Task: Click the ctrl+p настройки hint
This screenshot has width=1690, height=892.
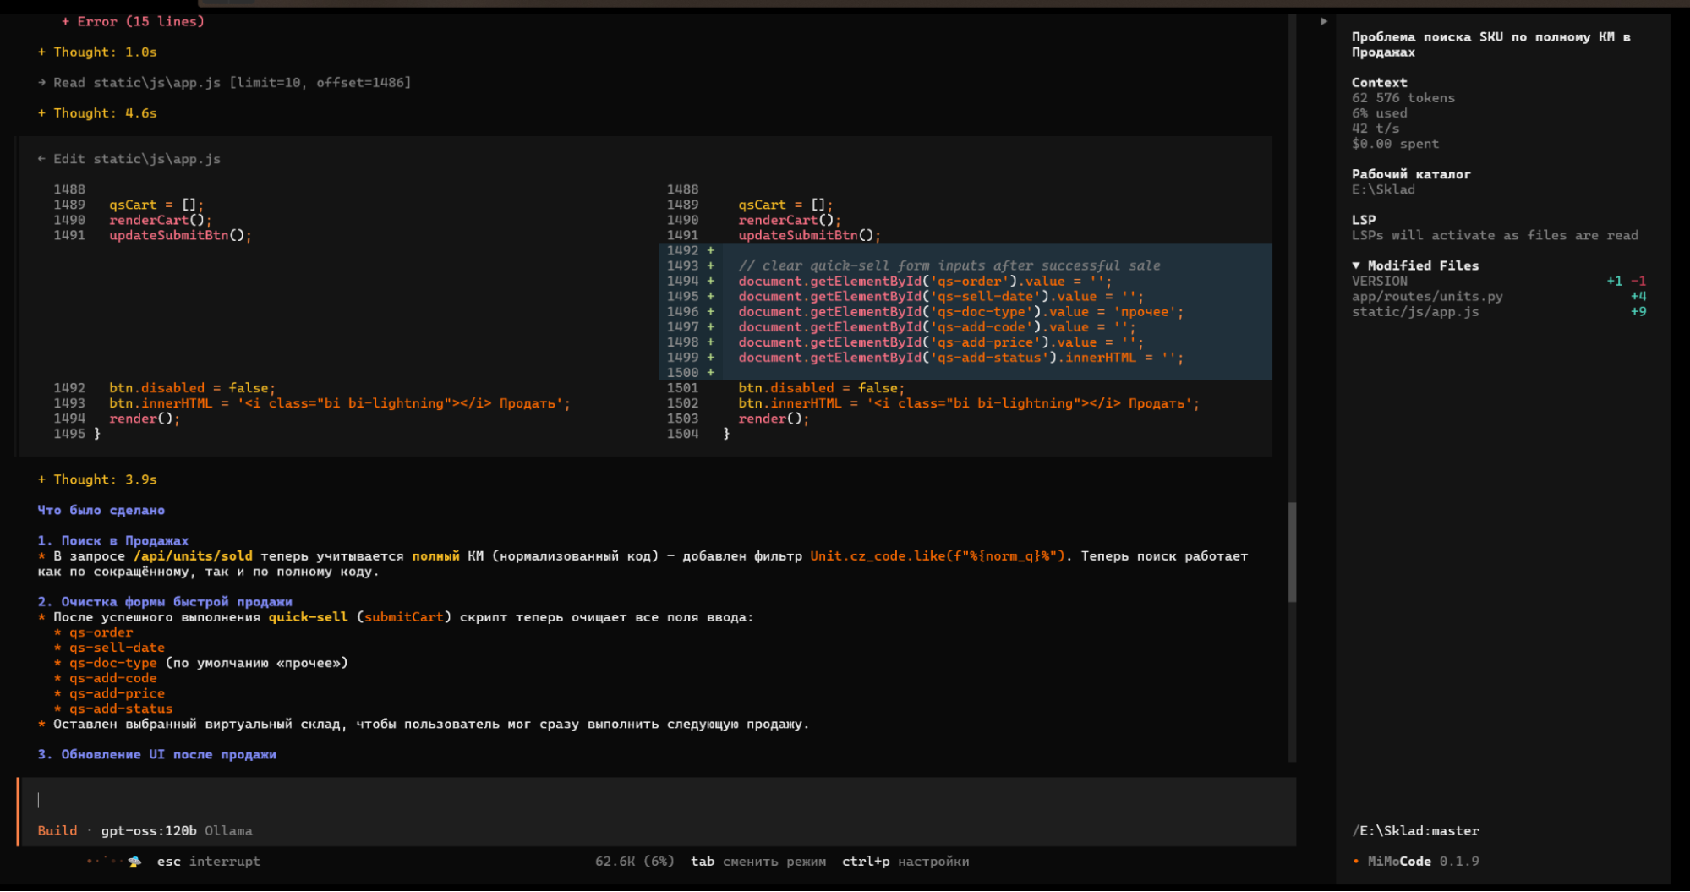Action: (905, 862)
